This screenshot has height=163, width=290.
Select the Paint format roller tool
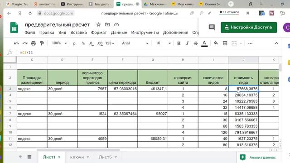coord(42,43)
